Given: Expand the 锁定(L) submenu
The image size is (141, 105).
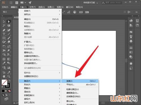Looking at the screenshot, I should (40, 26).
